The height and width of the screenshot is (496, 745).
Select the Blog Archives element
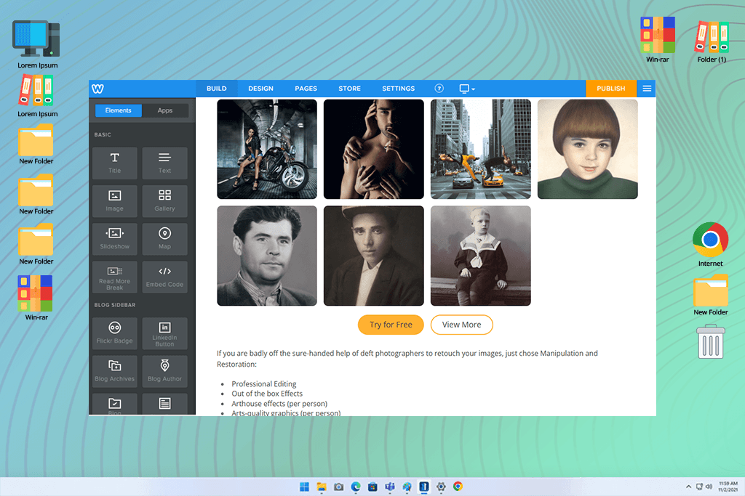tap(114, 371)
